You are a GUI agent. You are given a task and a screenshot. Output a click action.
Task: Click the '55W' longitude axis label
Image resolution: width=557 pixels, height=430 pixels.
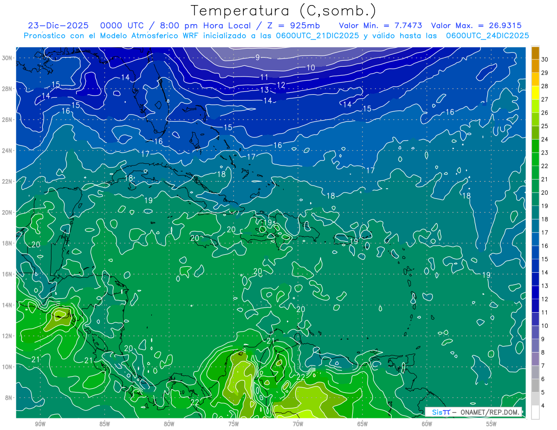tap(492, 424)
